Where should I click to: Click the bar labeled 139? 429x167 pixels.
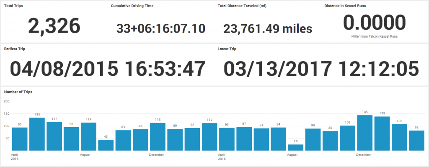click(x=382, y=134)
